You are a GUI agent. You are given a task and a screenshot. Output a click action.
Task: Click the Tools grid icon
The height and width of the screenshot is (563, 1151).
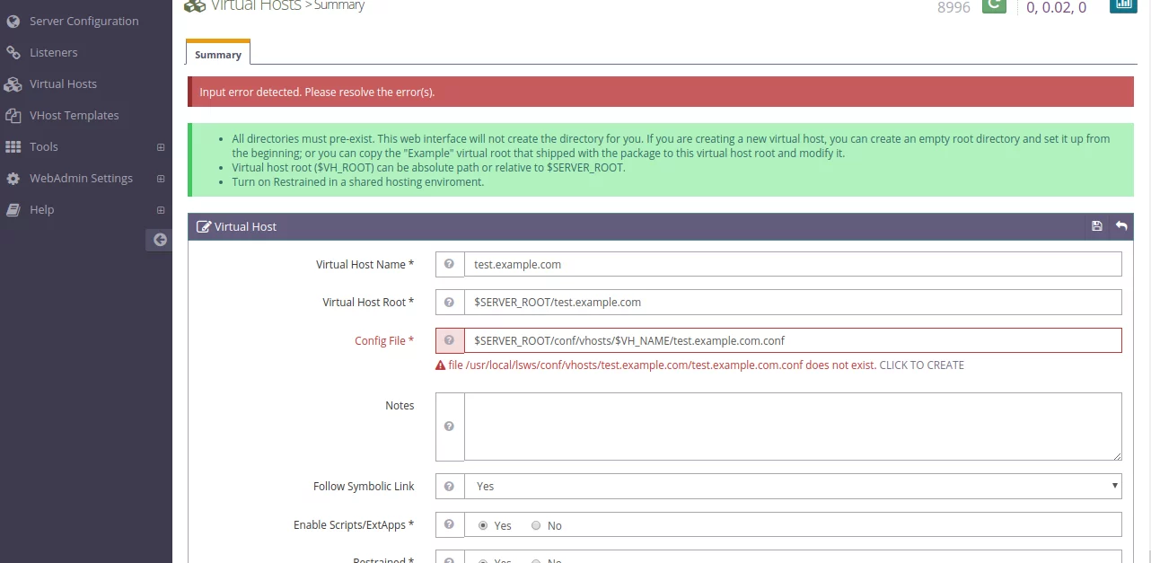[x=13, y=146]
